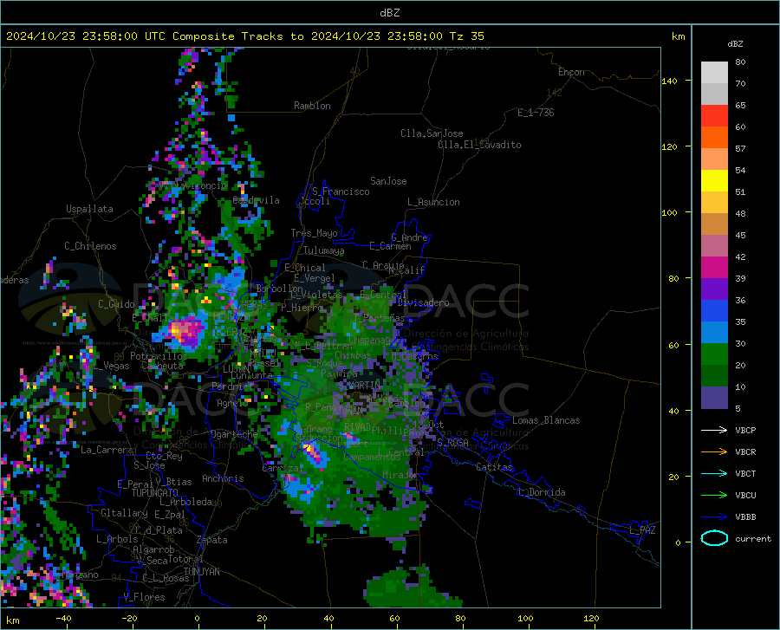The width and height of the screenshot is (780, 630).
Task: Pick the light blue swatch in dBZ scale
Action: tap(714, 333)
